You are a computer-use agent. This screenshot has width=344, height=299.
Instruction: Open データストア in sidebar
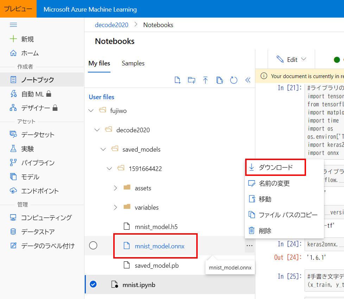32,232
